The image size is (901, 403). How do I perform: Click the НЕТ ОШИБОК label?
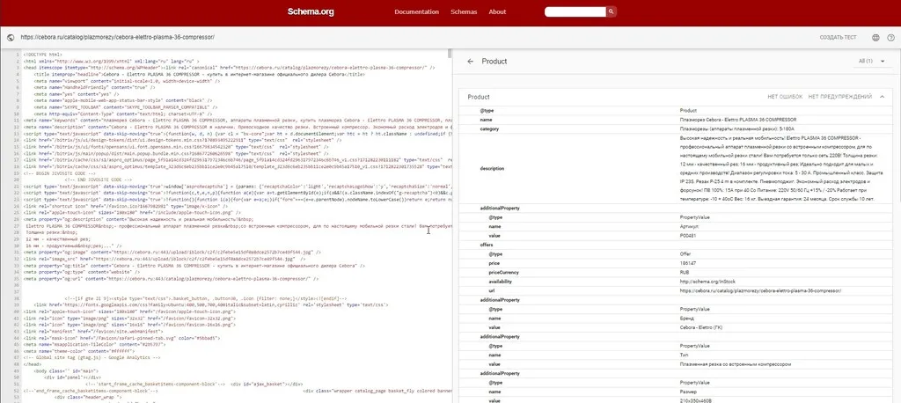pos(785,97)
